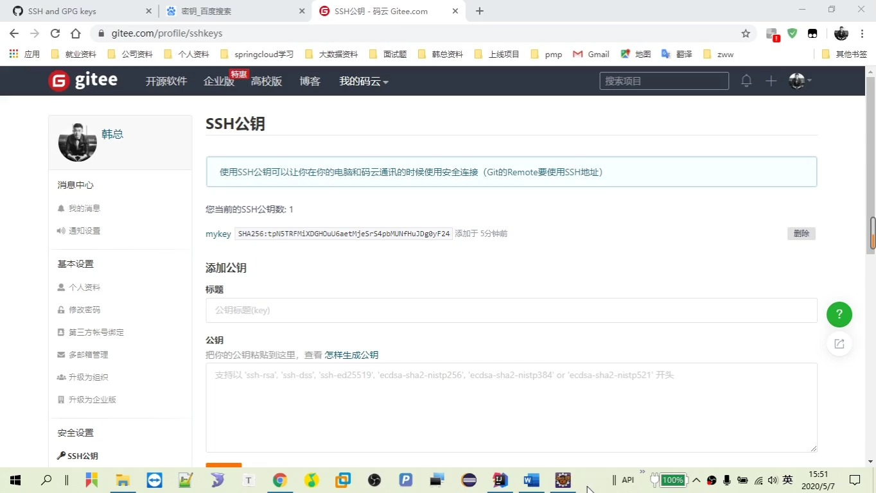Open the Windows action center notifications
This screenshot has width=876, height=493.
click(x=855, y=480)
